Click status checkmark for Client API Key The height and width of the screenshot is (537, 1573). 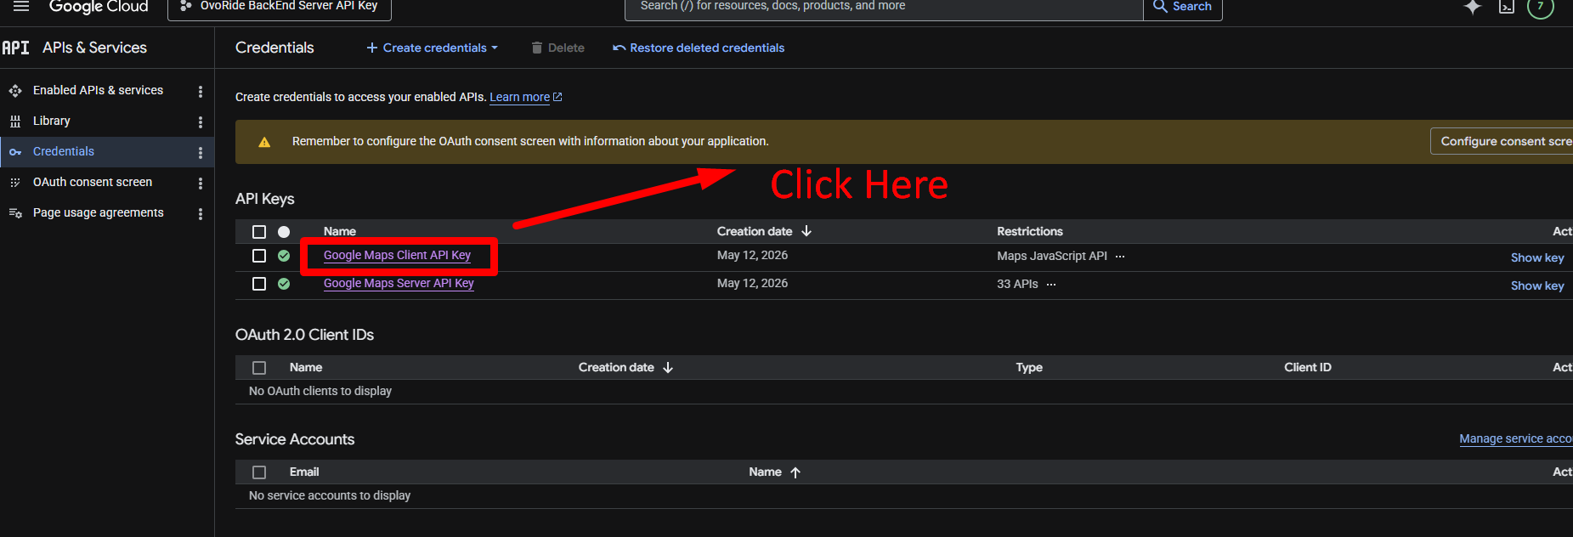pyautogui.click(x=284, y=256)
